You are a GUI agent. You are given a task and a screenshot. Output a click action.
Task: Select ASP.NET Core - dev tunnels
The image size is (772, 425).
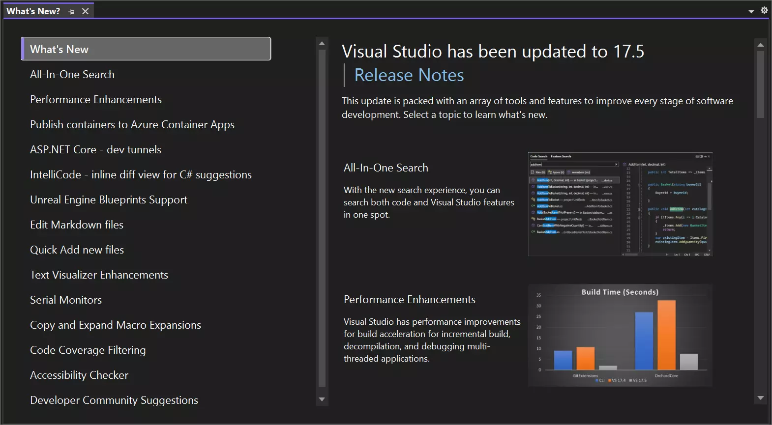(x=95, y=149)
